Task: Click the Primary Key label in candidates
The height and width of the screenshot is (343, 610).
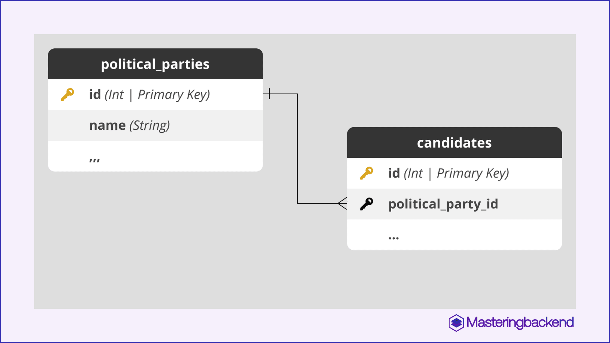Action: coord(473,173)
